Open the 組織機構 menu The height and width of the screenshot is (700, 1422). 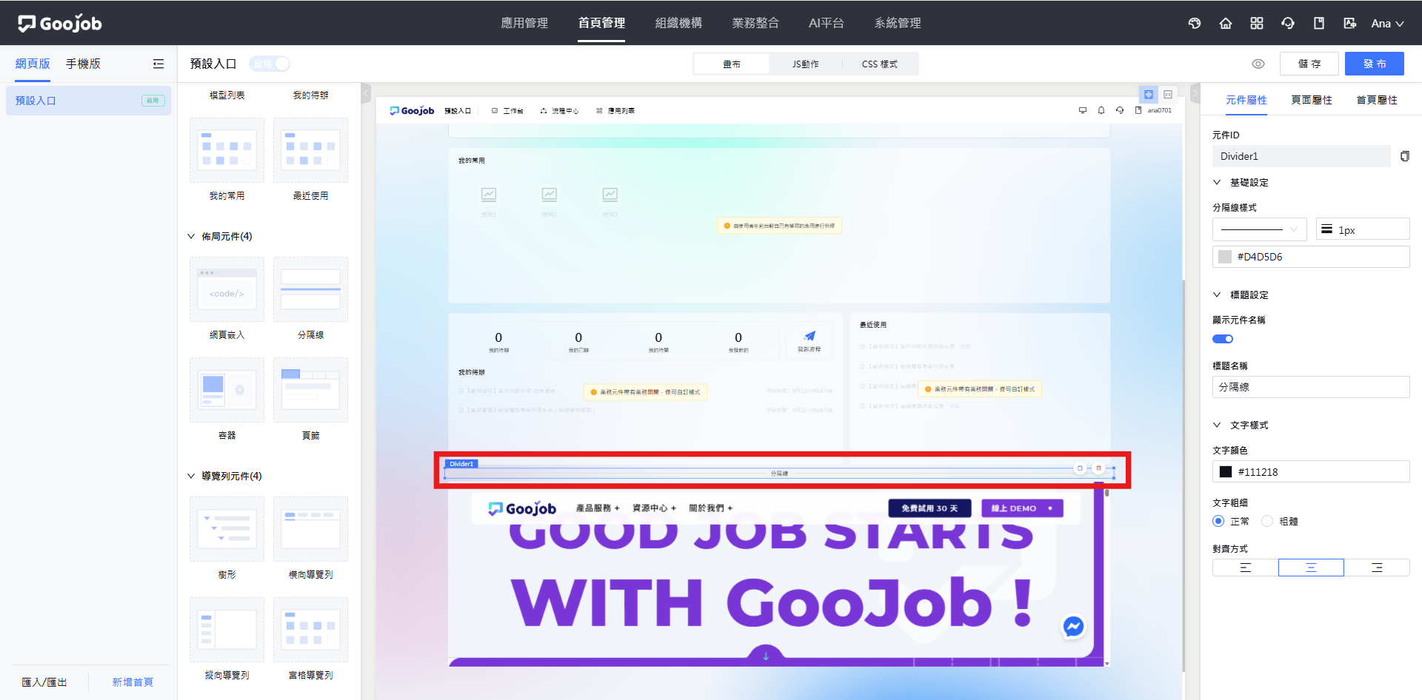(x=678, y=23)
